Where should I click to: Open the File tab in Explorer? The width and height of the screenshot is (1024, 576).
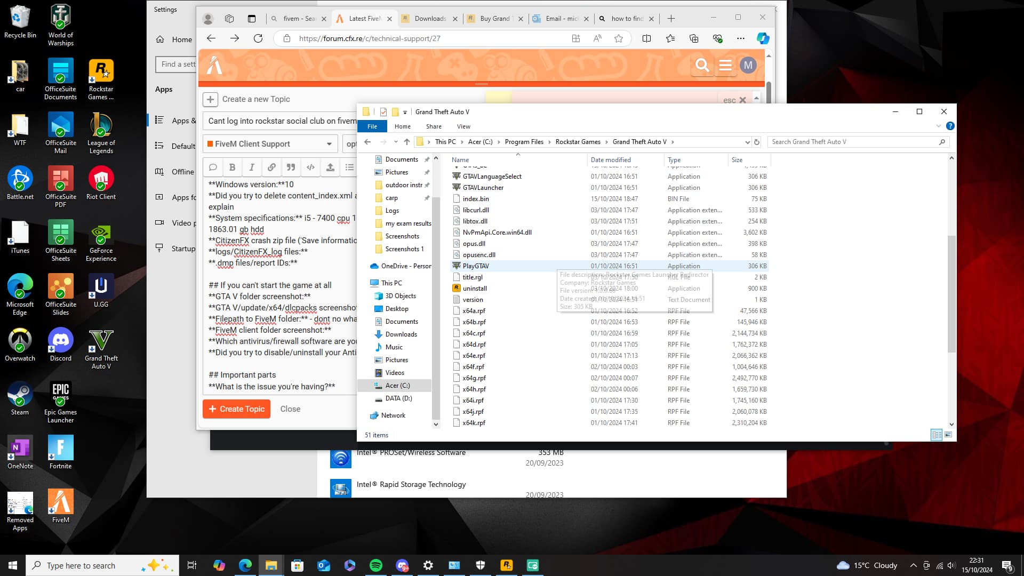tap(372, 126)
